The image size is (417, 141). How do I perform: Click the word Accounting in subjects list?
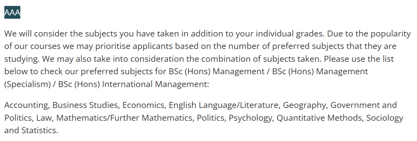click(x=27, y=105)
